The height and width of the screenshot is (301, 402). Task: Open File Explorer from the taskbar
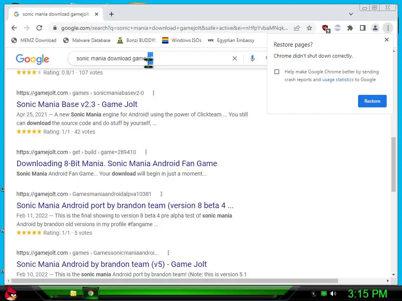coord(73,293)
